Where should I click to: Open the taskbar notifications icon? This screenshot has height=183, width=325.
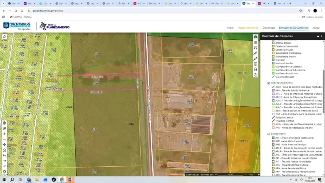[x=319, y=179]
